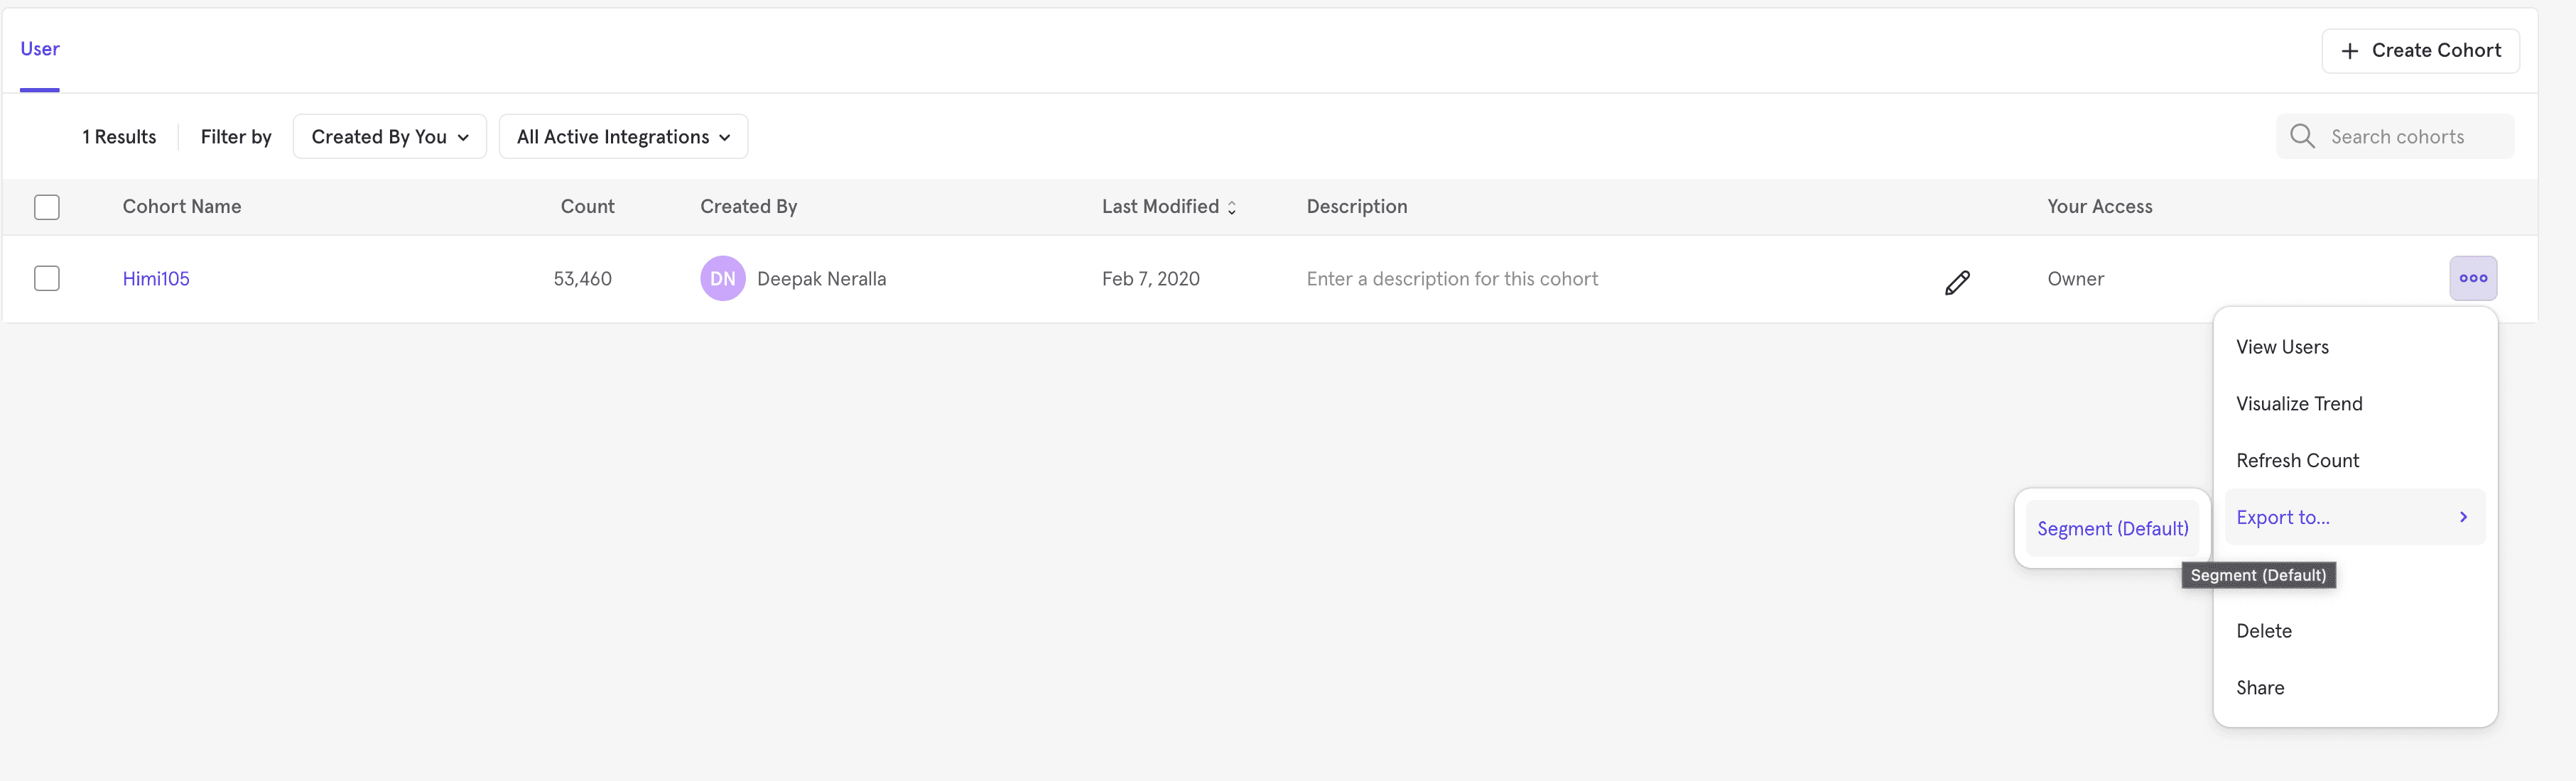Click the DN avatar for Deepak Neralla
This screenshot has width=2576, height=781.
(722, 279)
